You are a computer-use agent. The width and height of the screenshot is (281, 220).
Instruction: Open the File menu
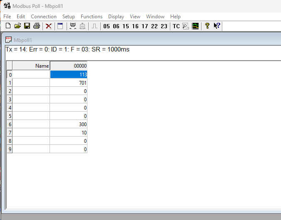point(7,17)
